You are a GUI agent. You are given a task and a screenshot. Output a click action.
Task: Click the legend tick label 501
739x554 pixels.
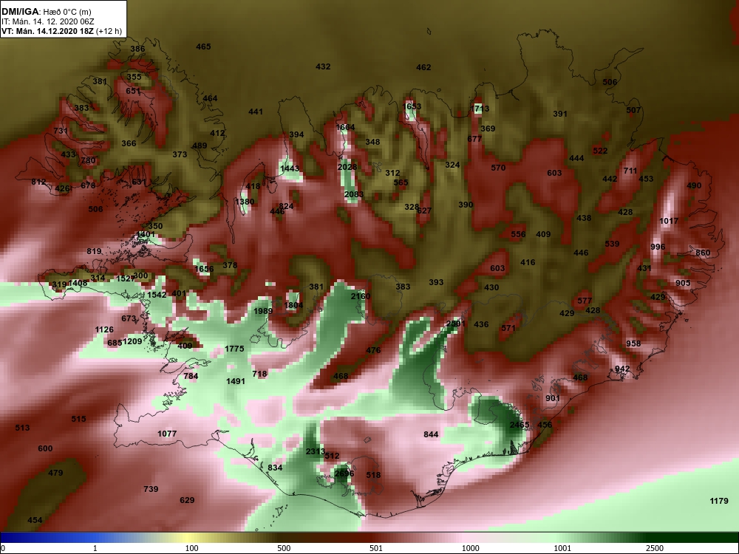point(376,548)
